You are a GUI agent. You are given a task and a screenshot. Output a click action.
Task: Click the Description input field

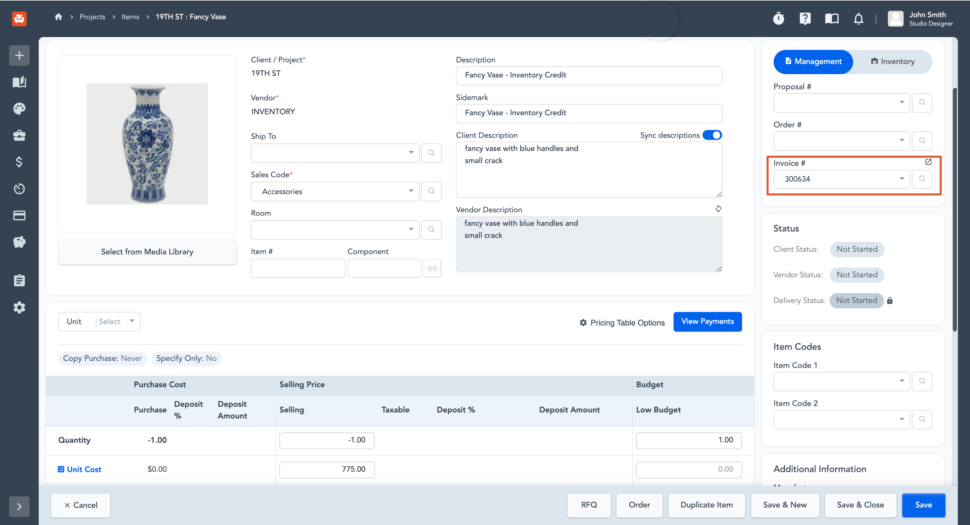[x=589, y=75]
